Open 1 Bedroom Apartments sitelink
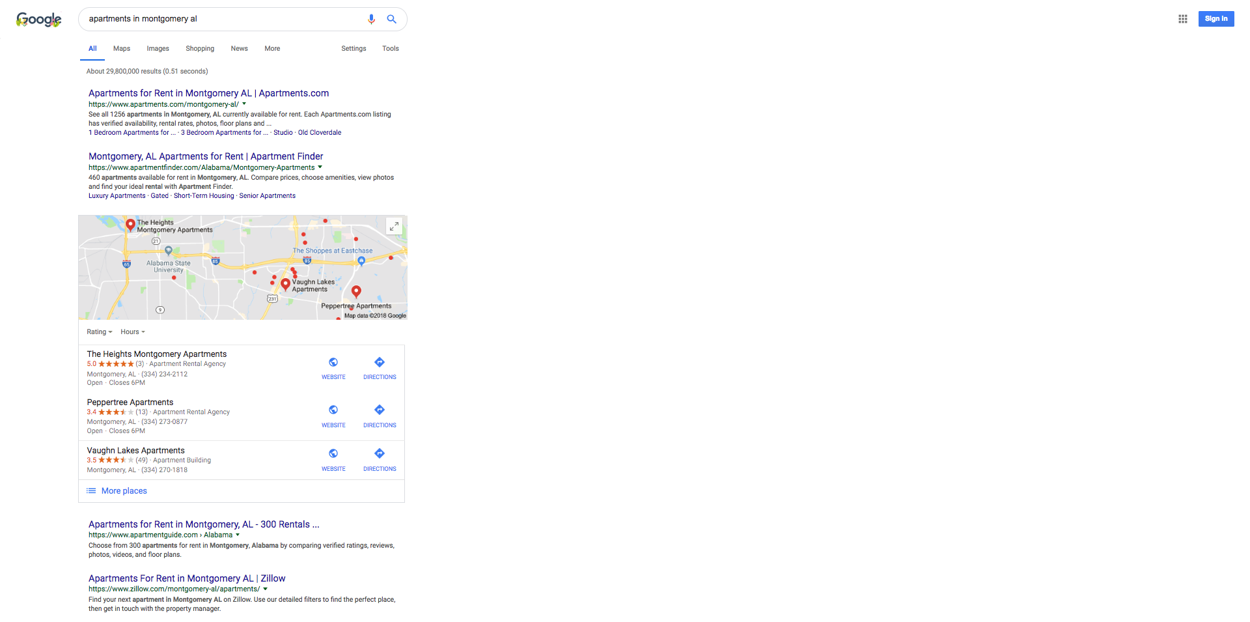 coord(132,132)
